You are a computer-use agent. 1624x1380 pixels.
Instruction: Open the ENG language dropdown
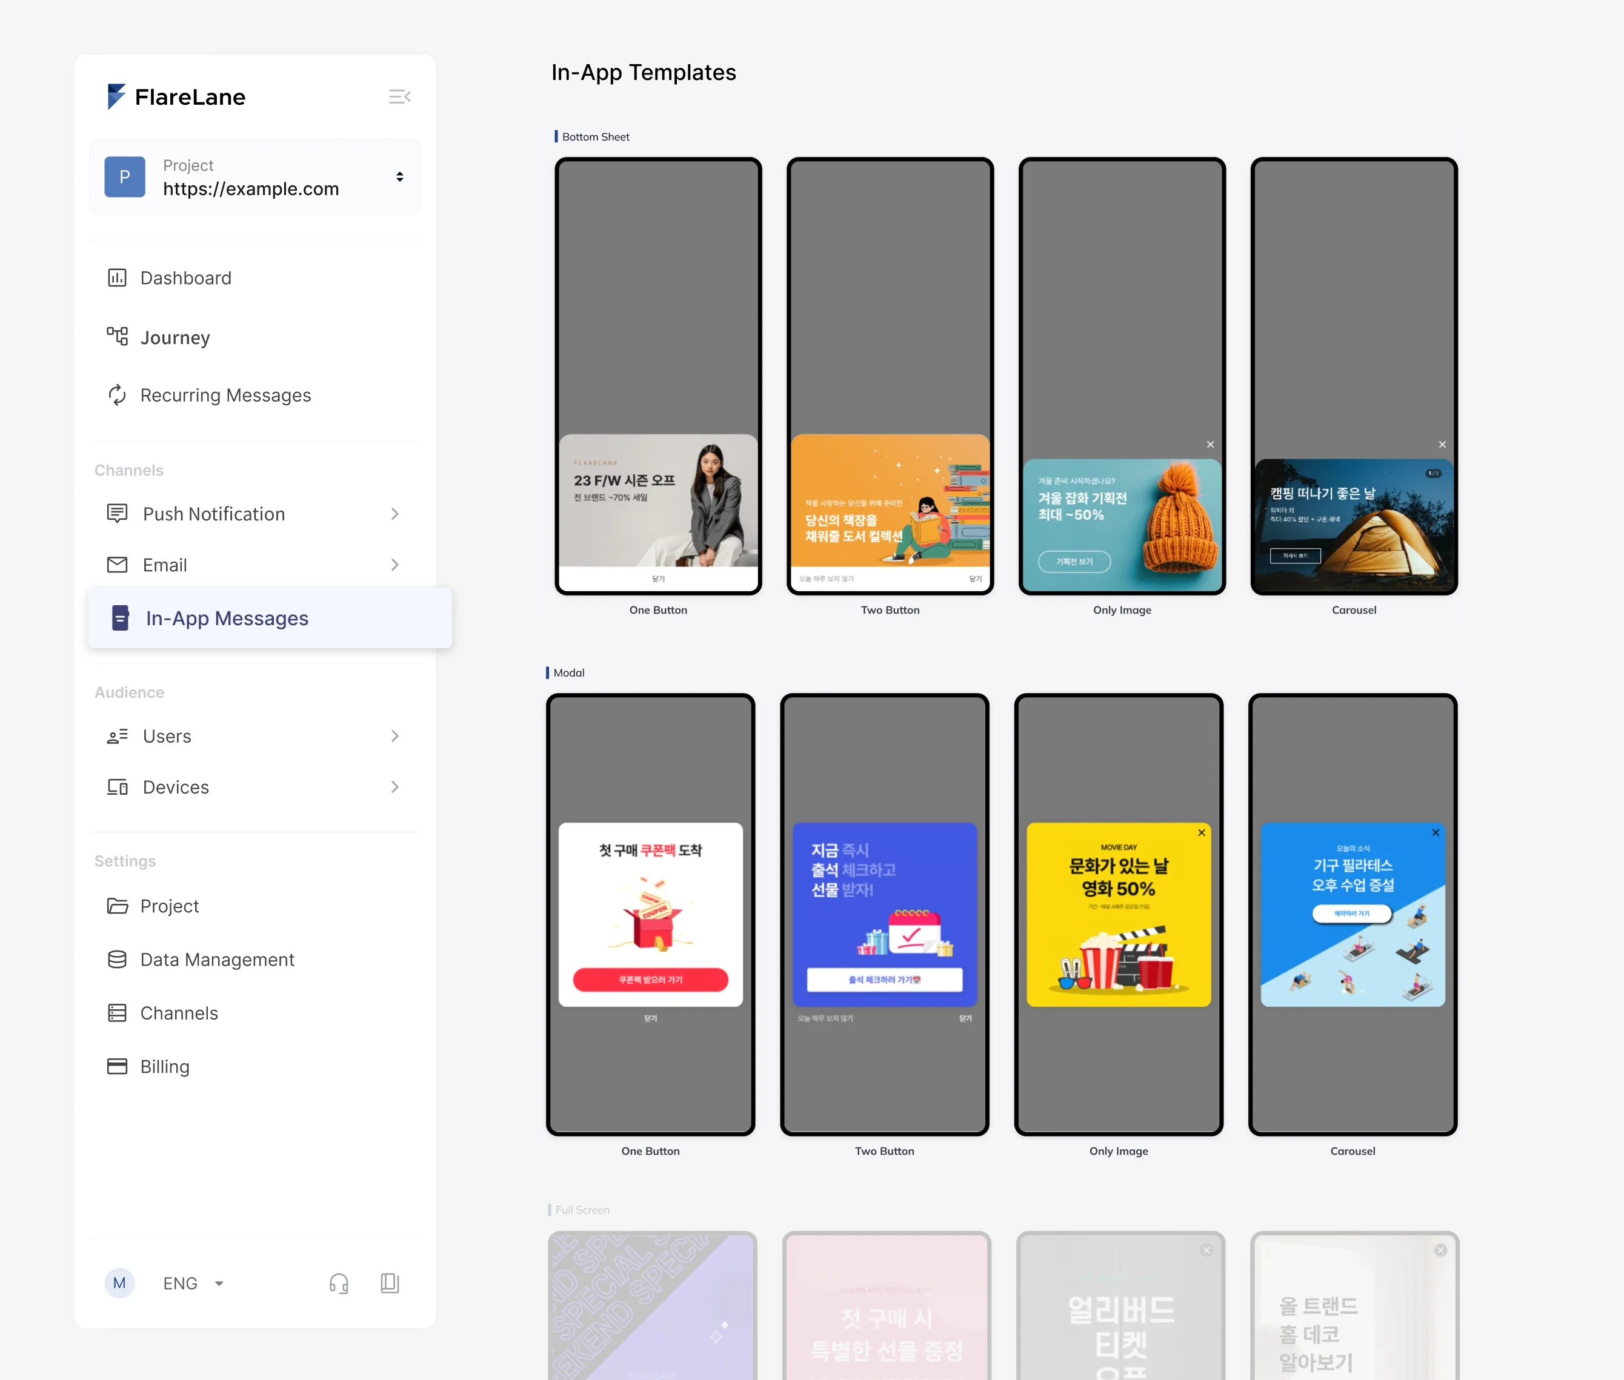(193, 1283)
